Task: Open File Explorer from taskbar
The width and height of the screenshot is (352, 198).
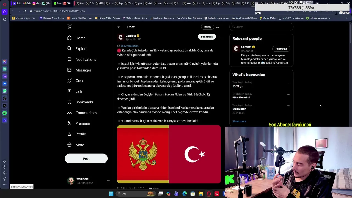Action: tap(201, 194)
